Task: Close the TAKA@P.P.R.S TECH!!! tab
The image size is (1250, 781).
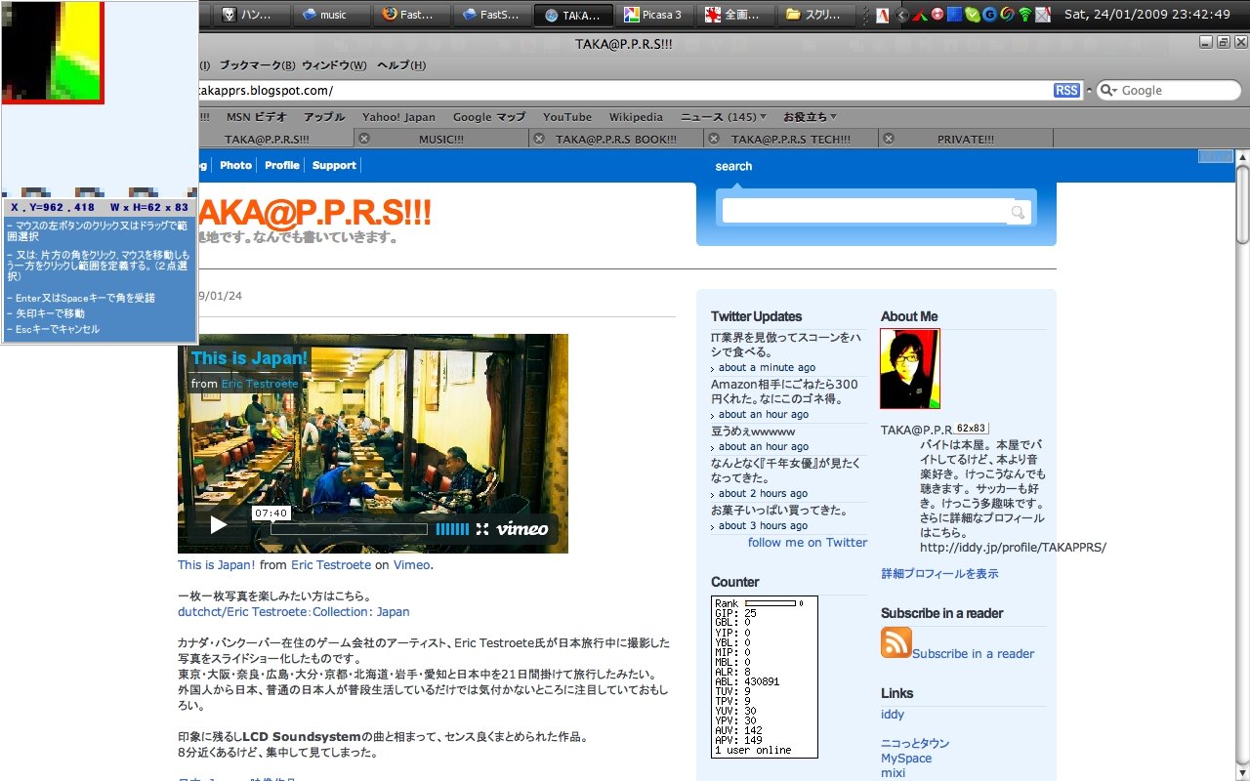Action: pyautogui.click(x=714, y=139)
